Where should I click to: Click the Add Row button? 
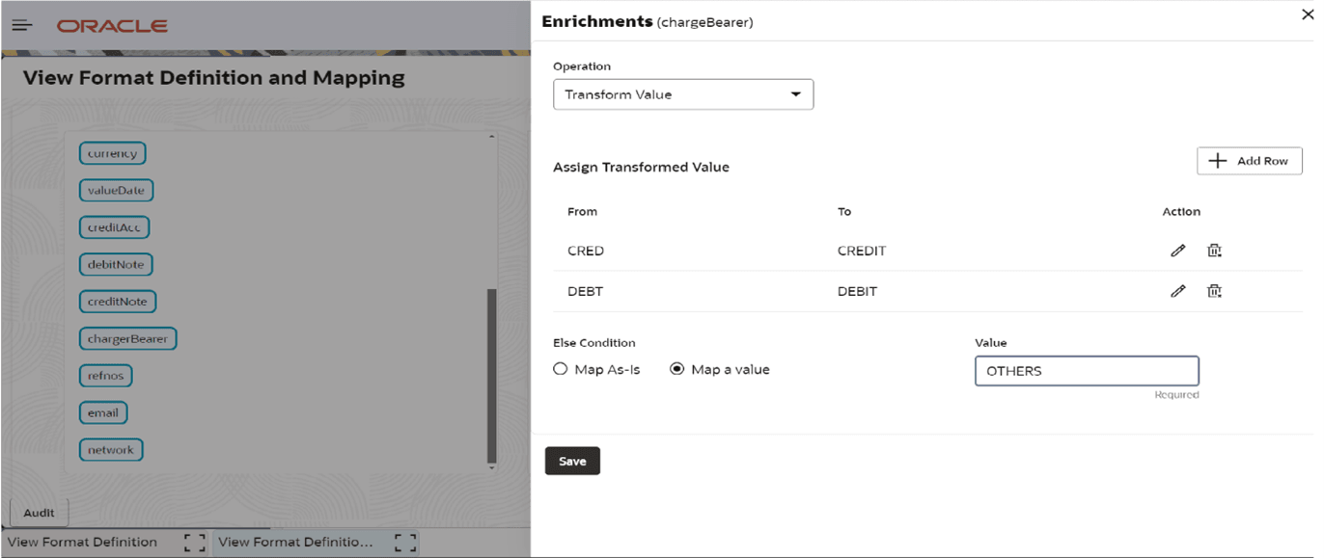pyautogui.click(x=1249, y=161)
